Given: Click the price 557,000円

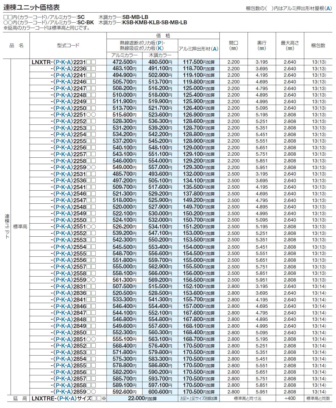Looking at the screenshot, I should (160, 167).
